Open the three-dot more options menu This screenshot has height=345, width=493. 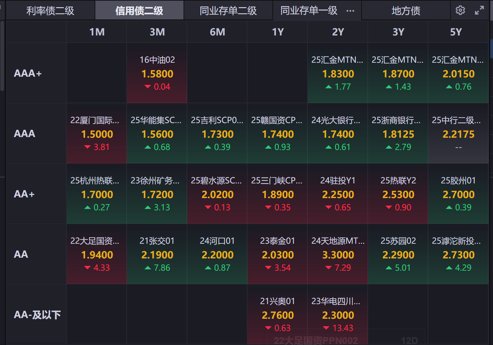[x=350, y=11]
